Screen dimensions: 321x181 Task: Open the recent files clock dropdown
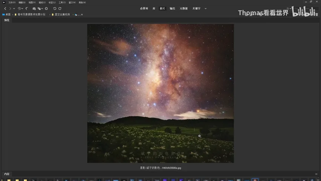click(20, 9)
